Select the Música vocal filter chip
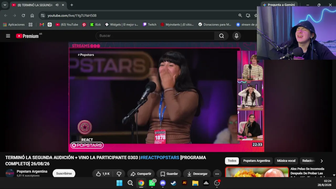Screen dimensions: 336x189 point(286,161)
